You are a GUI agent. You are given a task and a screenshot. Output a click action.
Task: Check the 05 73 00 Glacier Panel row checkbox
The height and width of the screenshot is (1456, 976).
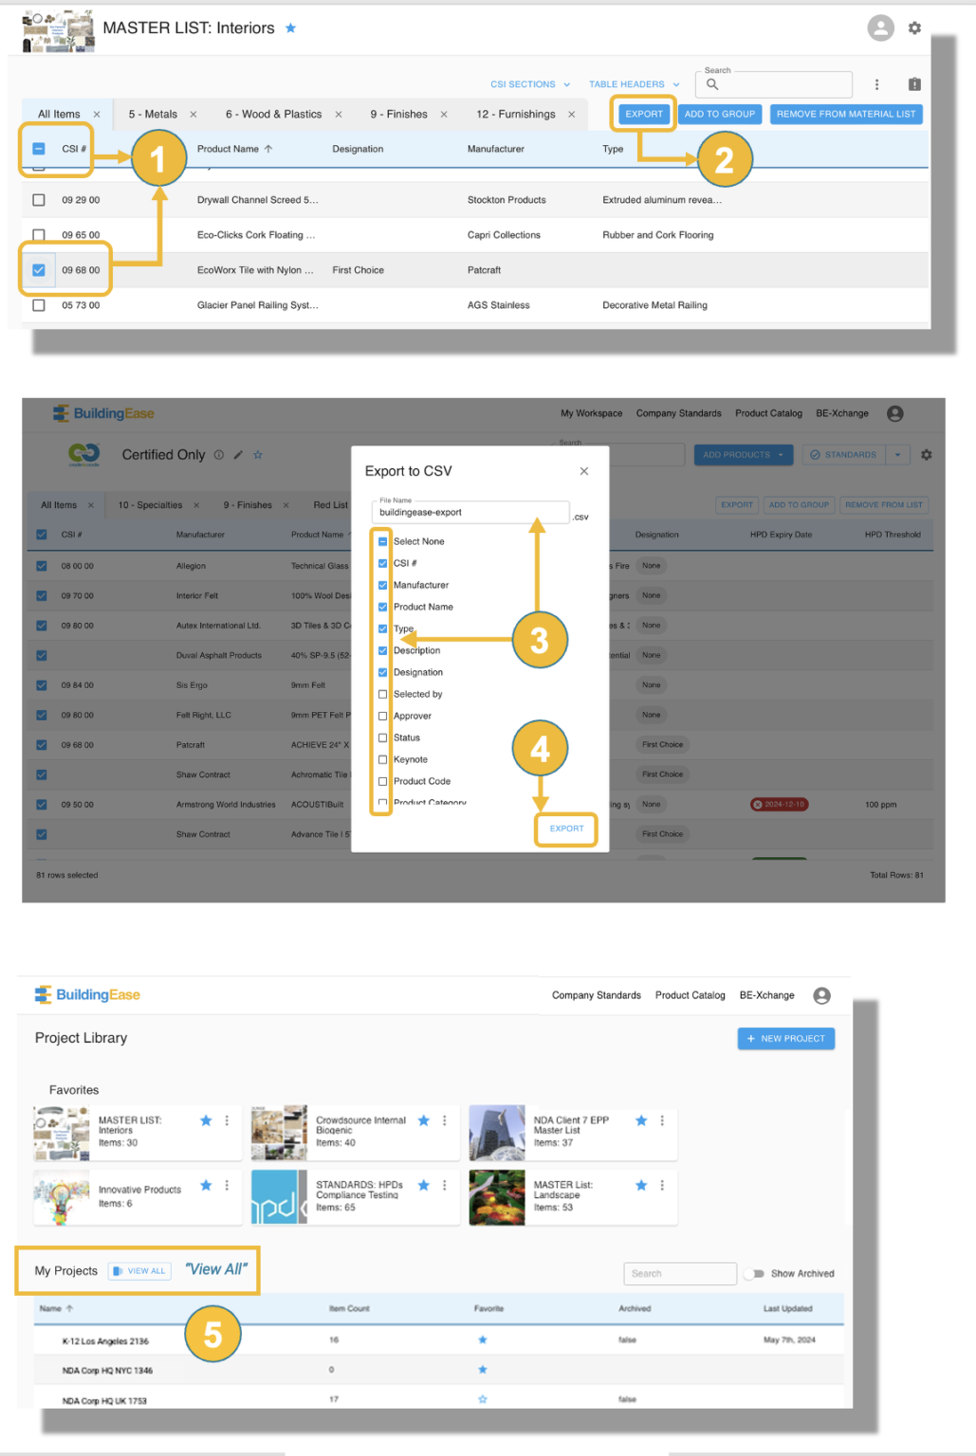pyautogui.click(x=39, y=305)
